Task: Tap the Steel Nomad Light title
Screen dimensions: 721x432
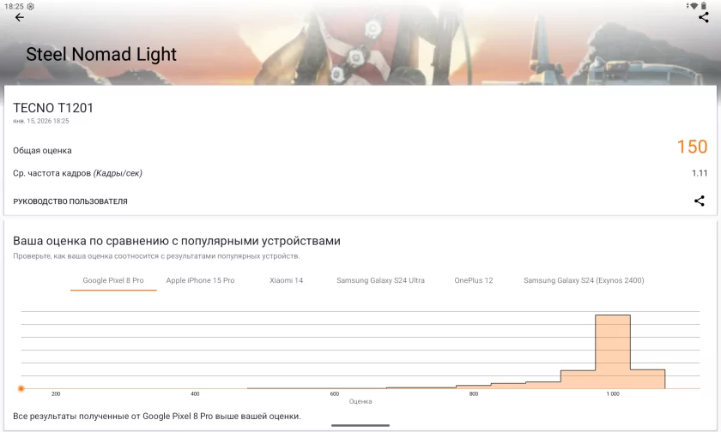Action: pos(101,54)
